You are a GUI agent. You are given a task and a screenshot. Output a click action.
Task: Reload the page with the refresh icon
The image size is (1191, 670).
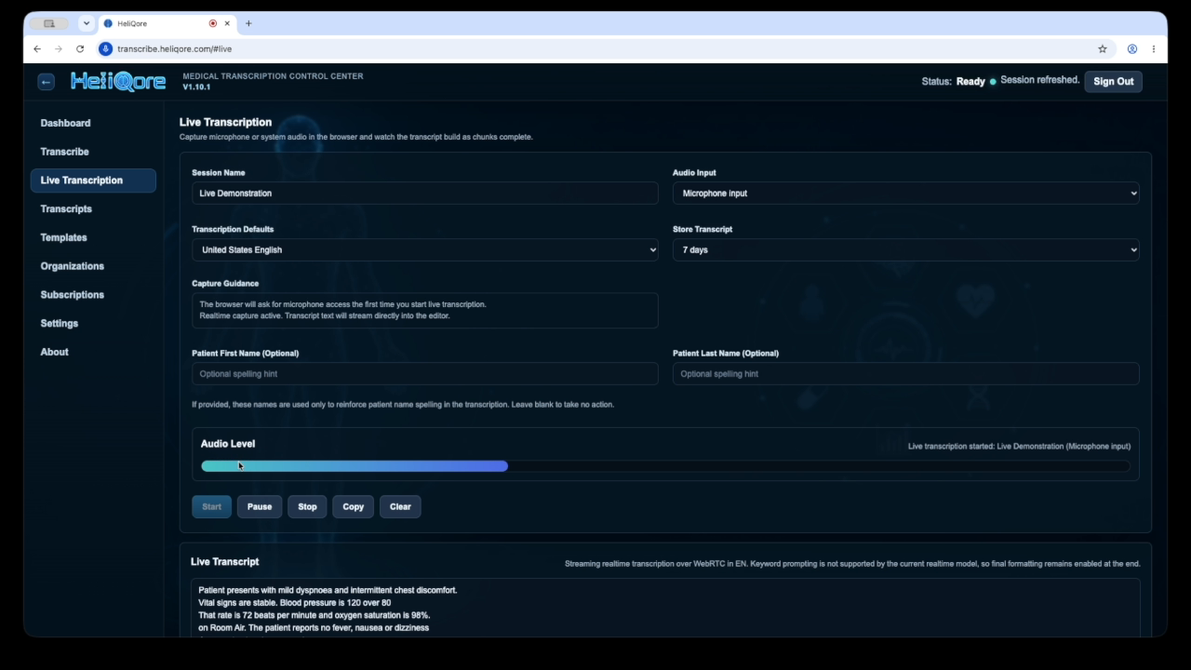80,48
